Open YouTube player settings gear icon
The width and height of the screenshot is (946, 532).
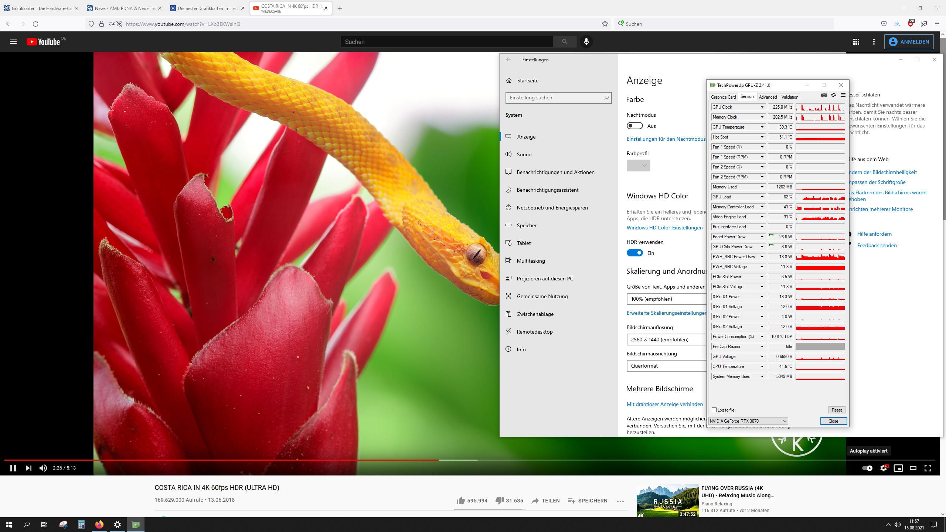884,468
